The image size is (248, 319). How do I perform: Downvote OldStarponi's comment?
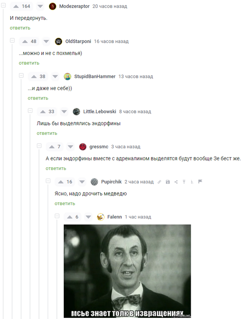(x=46, y=42)
